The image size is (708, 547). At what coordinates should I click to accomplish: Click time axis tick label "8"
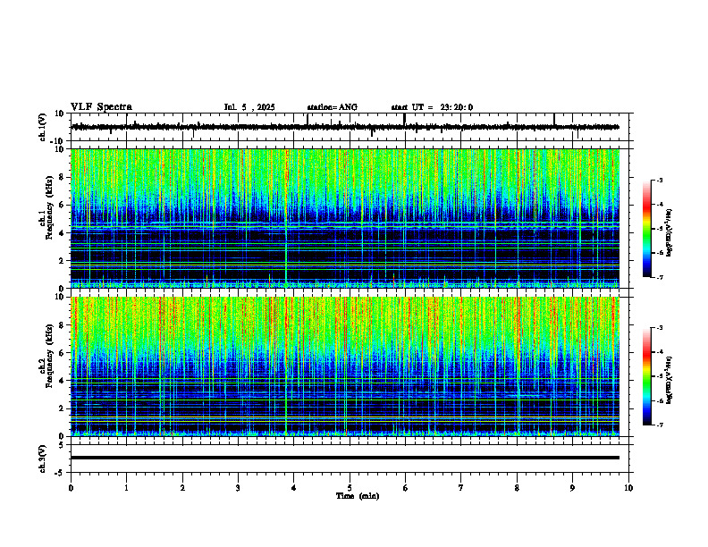[517, 488]
